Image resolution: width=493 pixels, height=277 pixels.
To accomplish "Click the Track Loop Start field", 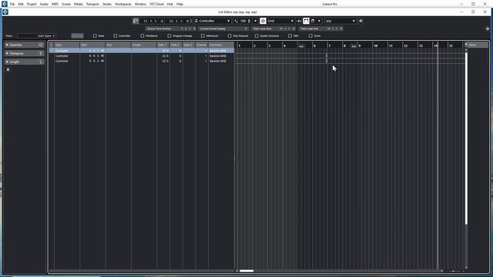I will click(273, 28).
